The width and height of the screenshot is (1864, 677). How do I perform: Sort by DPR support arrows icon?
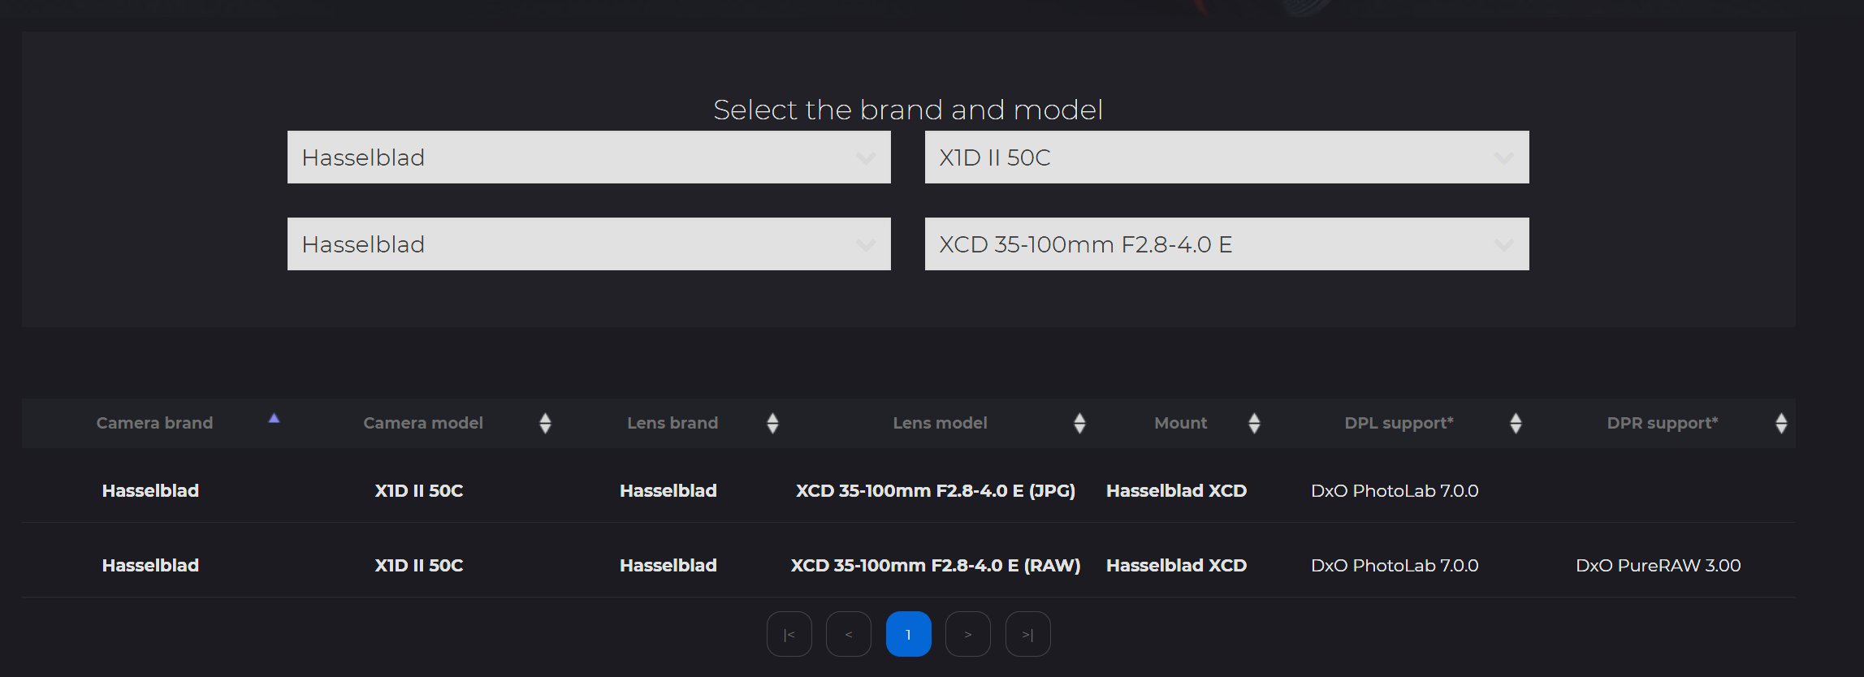pyautogui.click(x=1781, y=423)
